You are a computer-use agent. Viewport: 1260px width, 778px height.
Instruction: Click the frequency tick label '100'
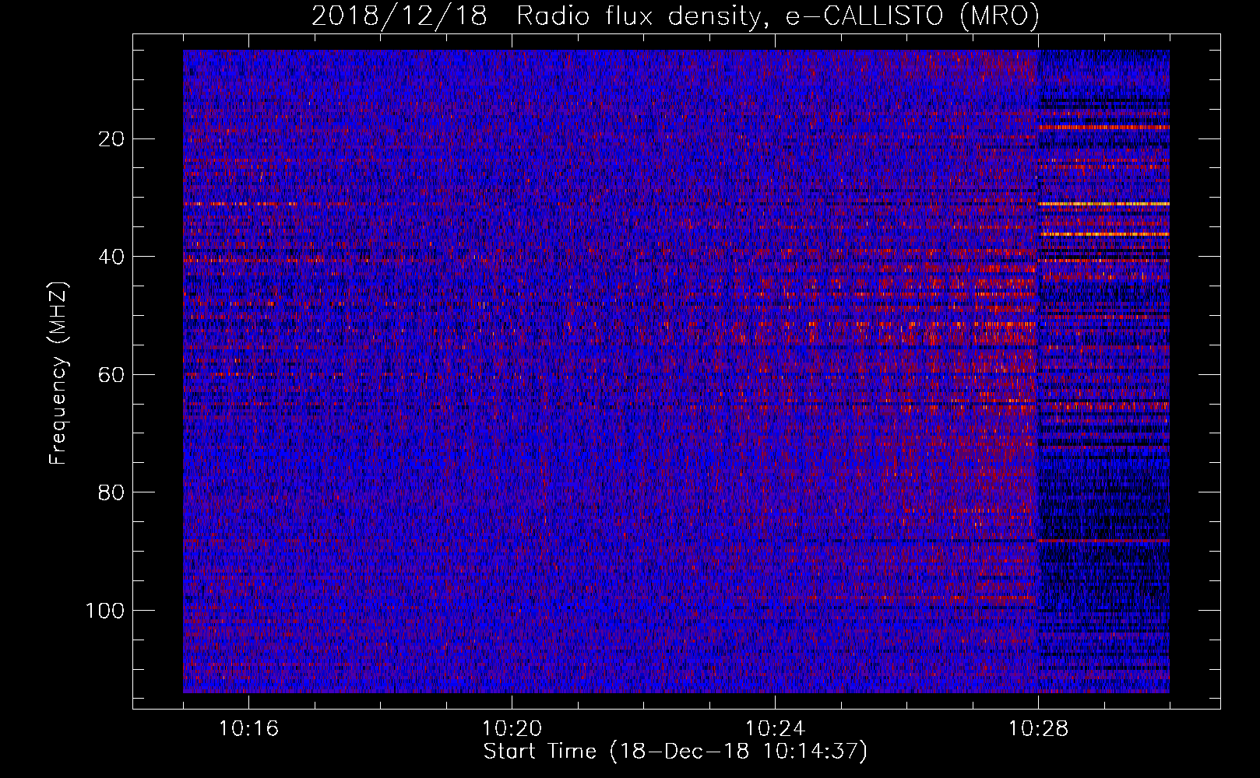[105, 611]
